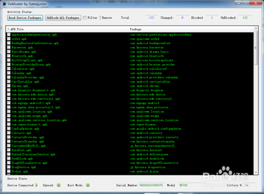
Task: Toggle the Filter checkbox
Action: click(x=84, y=18)
